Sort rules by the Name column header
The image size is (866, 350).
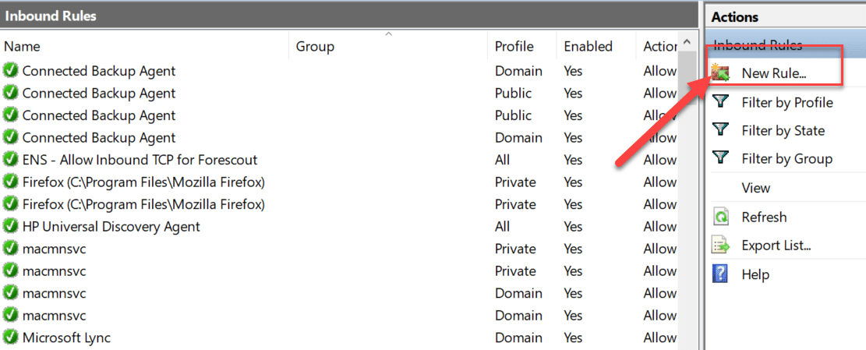click(x=22, y=47)
